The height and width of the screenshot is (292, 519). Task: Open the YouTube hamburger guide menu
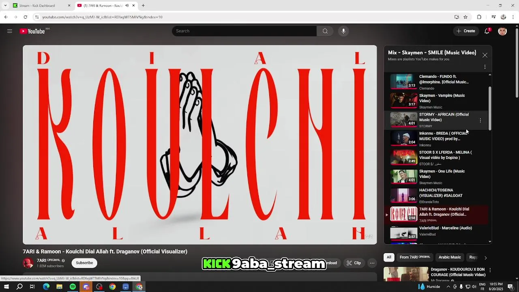click(10, 31)
